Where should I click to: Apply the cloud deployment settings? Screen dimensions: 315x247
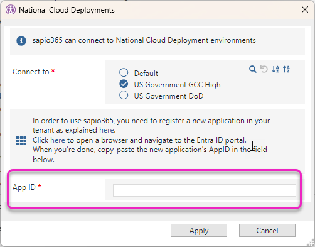coord(199,231)
